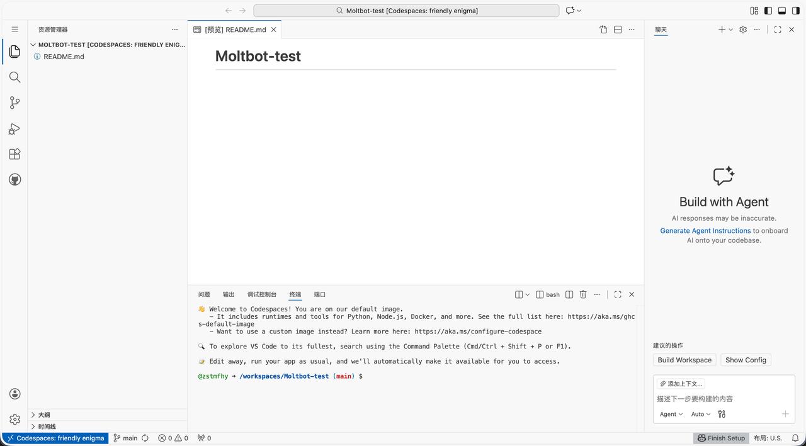Select the tools icon in chat input
806x446 pixels.
(721, 414)
